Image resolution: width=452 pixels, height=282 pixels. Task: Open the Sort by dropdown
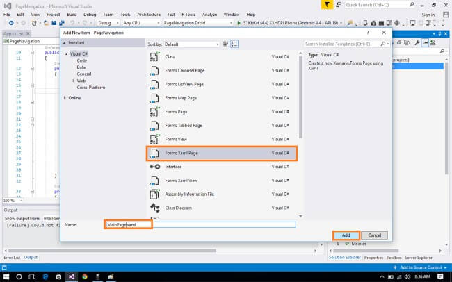point(191,44)
